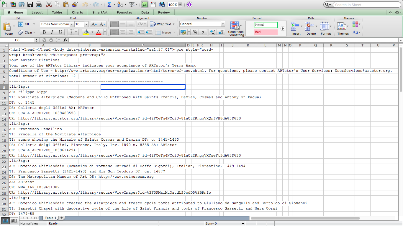Screen dimensions: 403x226
Task: Apply the Normal cell style
Action: (x=266, y=25)
